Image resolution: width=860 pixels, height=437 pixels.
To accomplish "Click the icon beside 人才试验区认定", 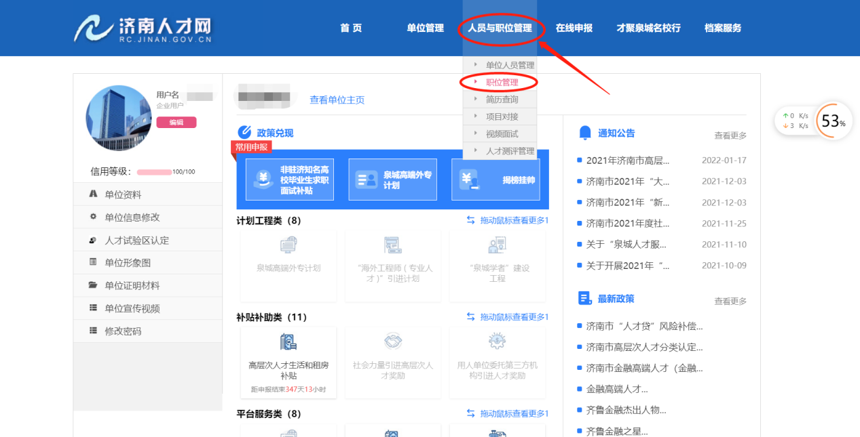I will [x=93, y=240].
